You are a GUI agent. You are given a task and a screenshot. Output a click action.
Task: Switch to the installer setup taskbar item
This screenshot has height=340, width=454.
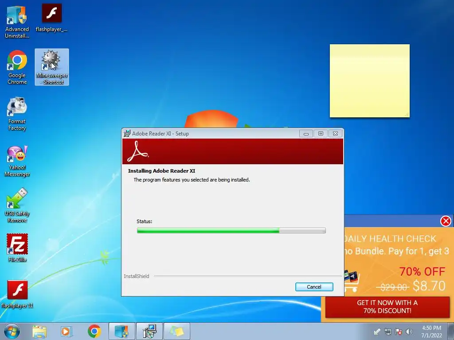point(149,331)
